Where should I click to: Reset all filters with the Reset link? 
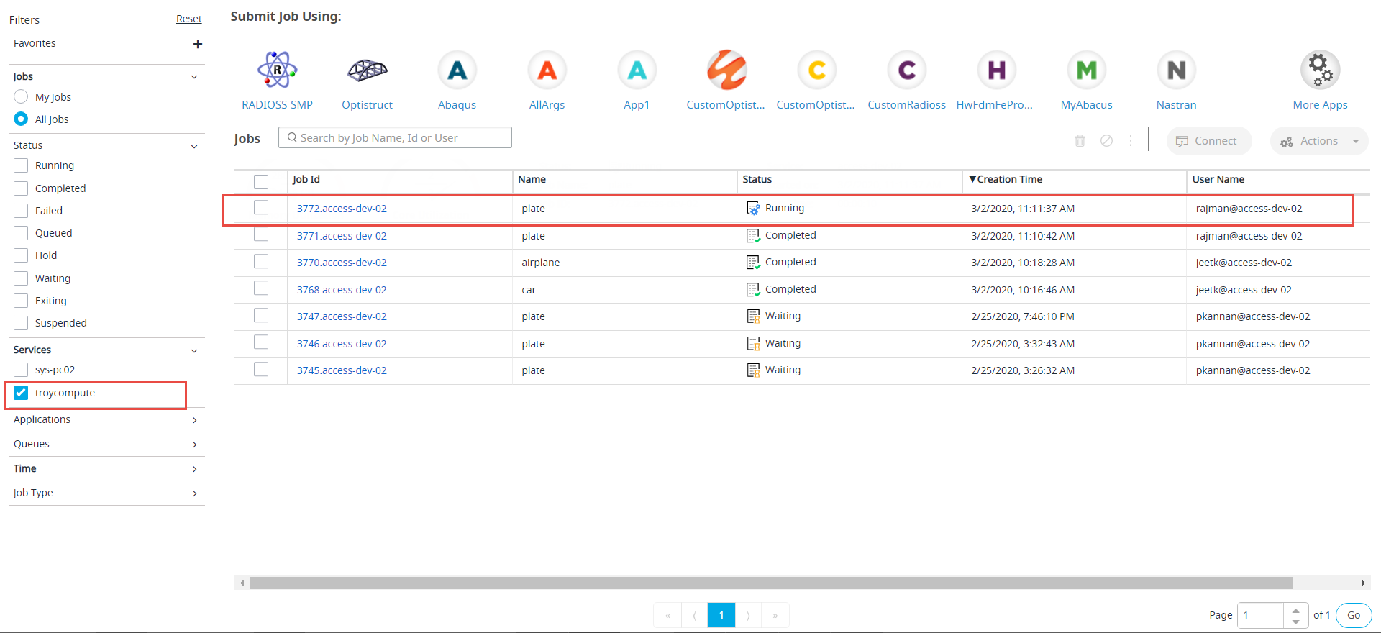point(189,19)
